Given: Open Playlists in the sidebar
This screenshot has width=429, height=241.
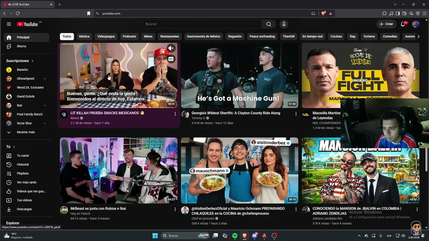Looking at the screenshot, I should [26, 173].
